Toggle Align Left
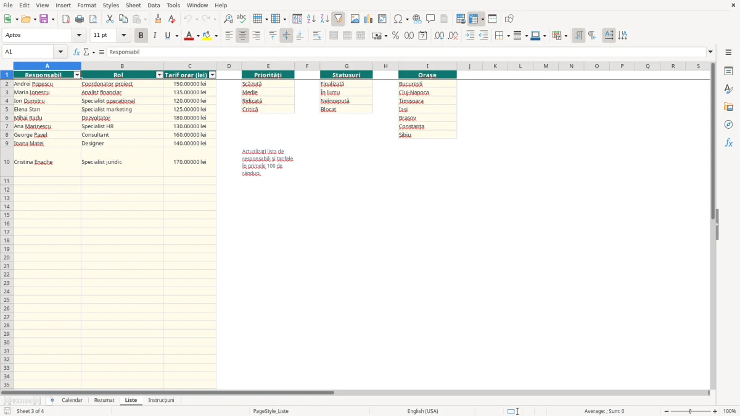 (x=229, y=36)
